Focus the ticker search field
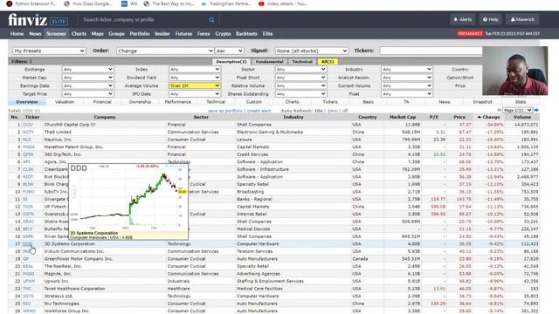This screenshot has width=559, height=314. point(144,20)
